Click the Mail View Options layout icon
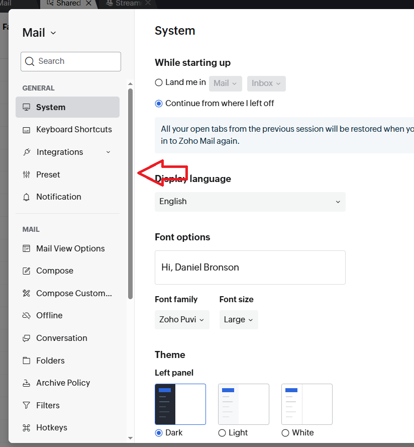Image resolution: width=414 pixels, height=447 pixels. point(26,248)
